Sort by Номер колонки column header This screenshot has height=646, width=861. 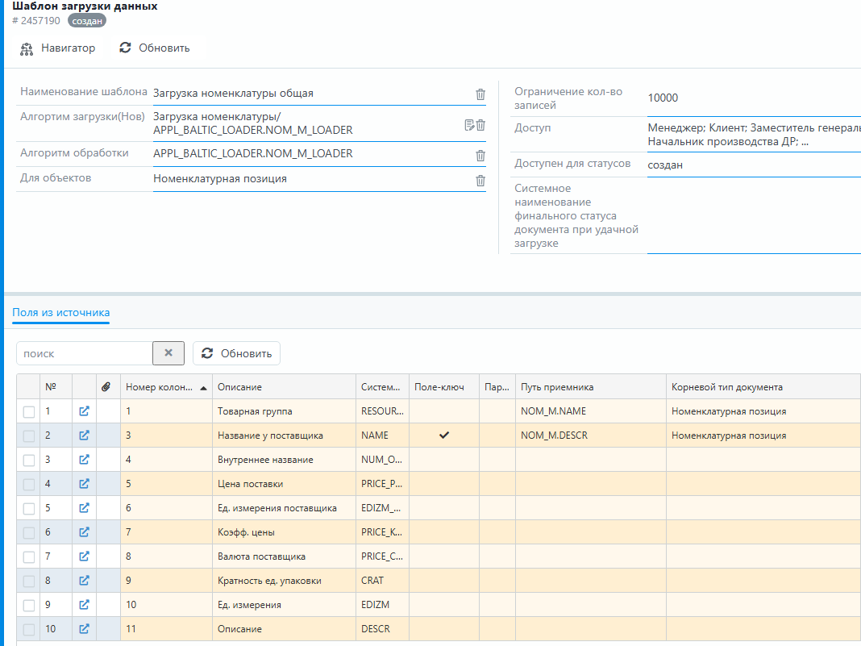[160, 387]
